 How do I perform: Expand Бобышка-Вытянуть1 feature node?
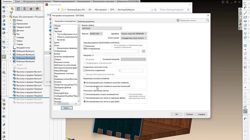(x=11, y=51)
